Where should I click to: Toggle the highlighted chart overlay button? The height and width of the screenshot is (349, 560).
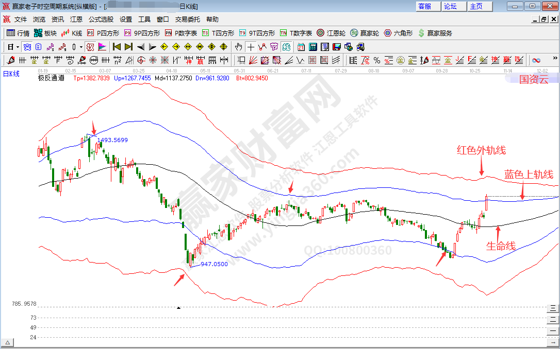(x=90, y=47)
